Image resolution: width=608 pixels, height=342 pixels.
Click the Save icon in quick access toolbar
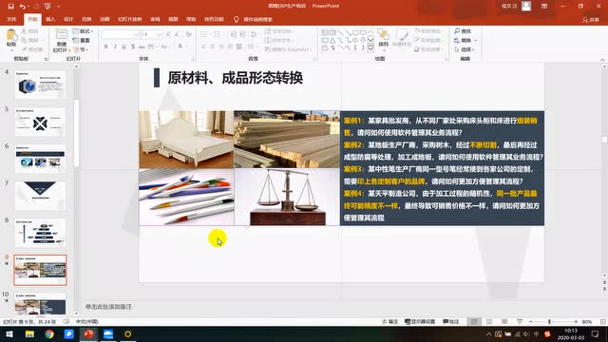click(10, 7)
